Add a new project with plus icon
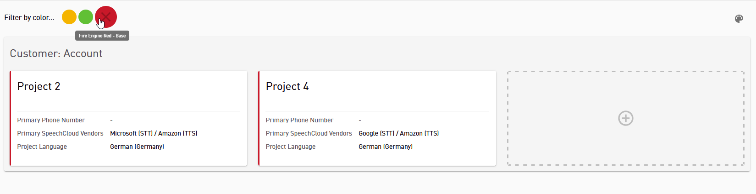 625,118
